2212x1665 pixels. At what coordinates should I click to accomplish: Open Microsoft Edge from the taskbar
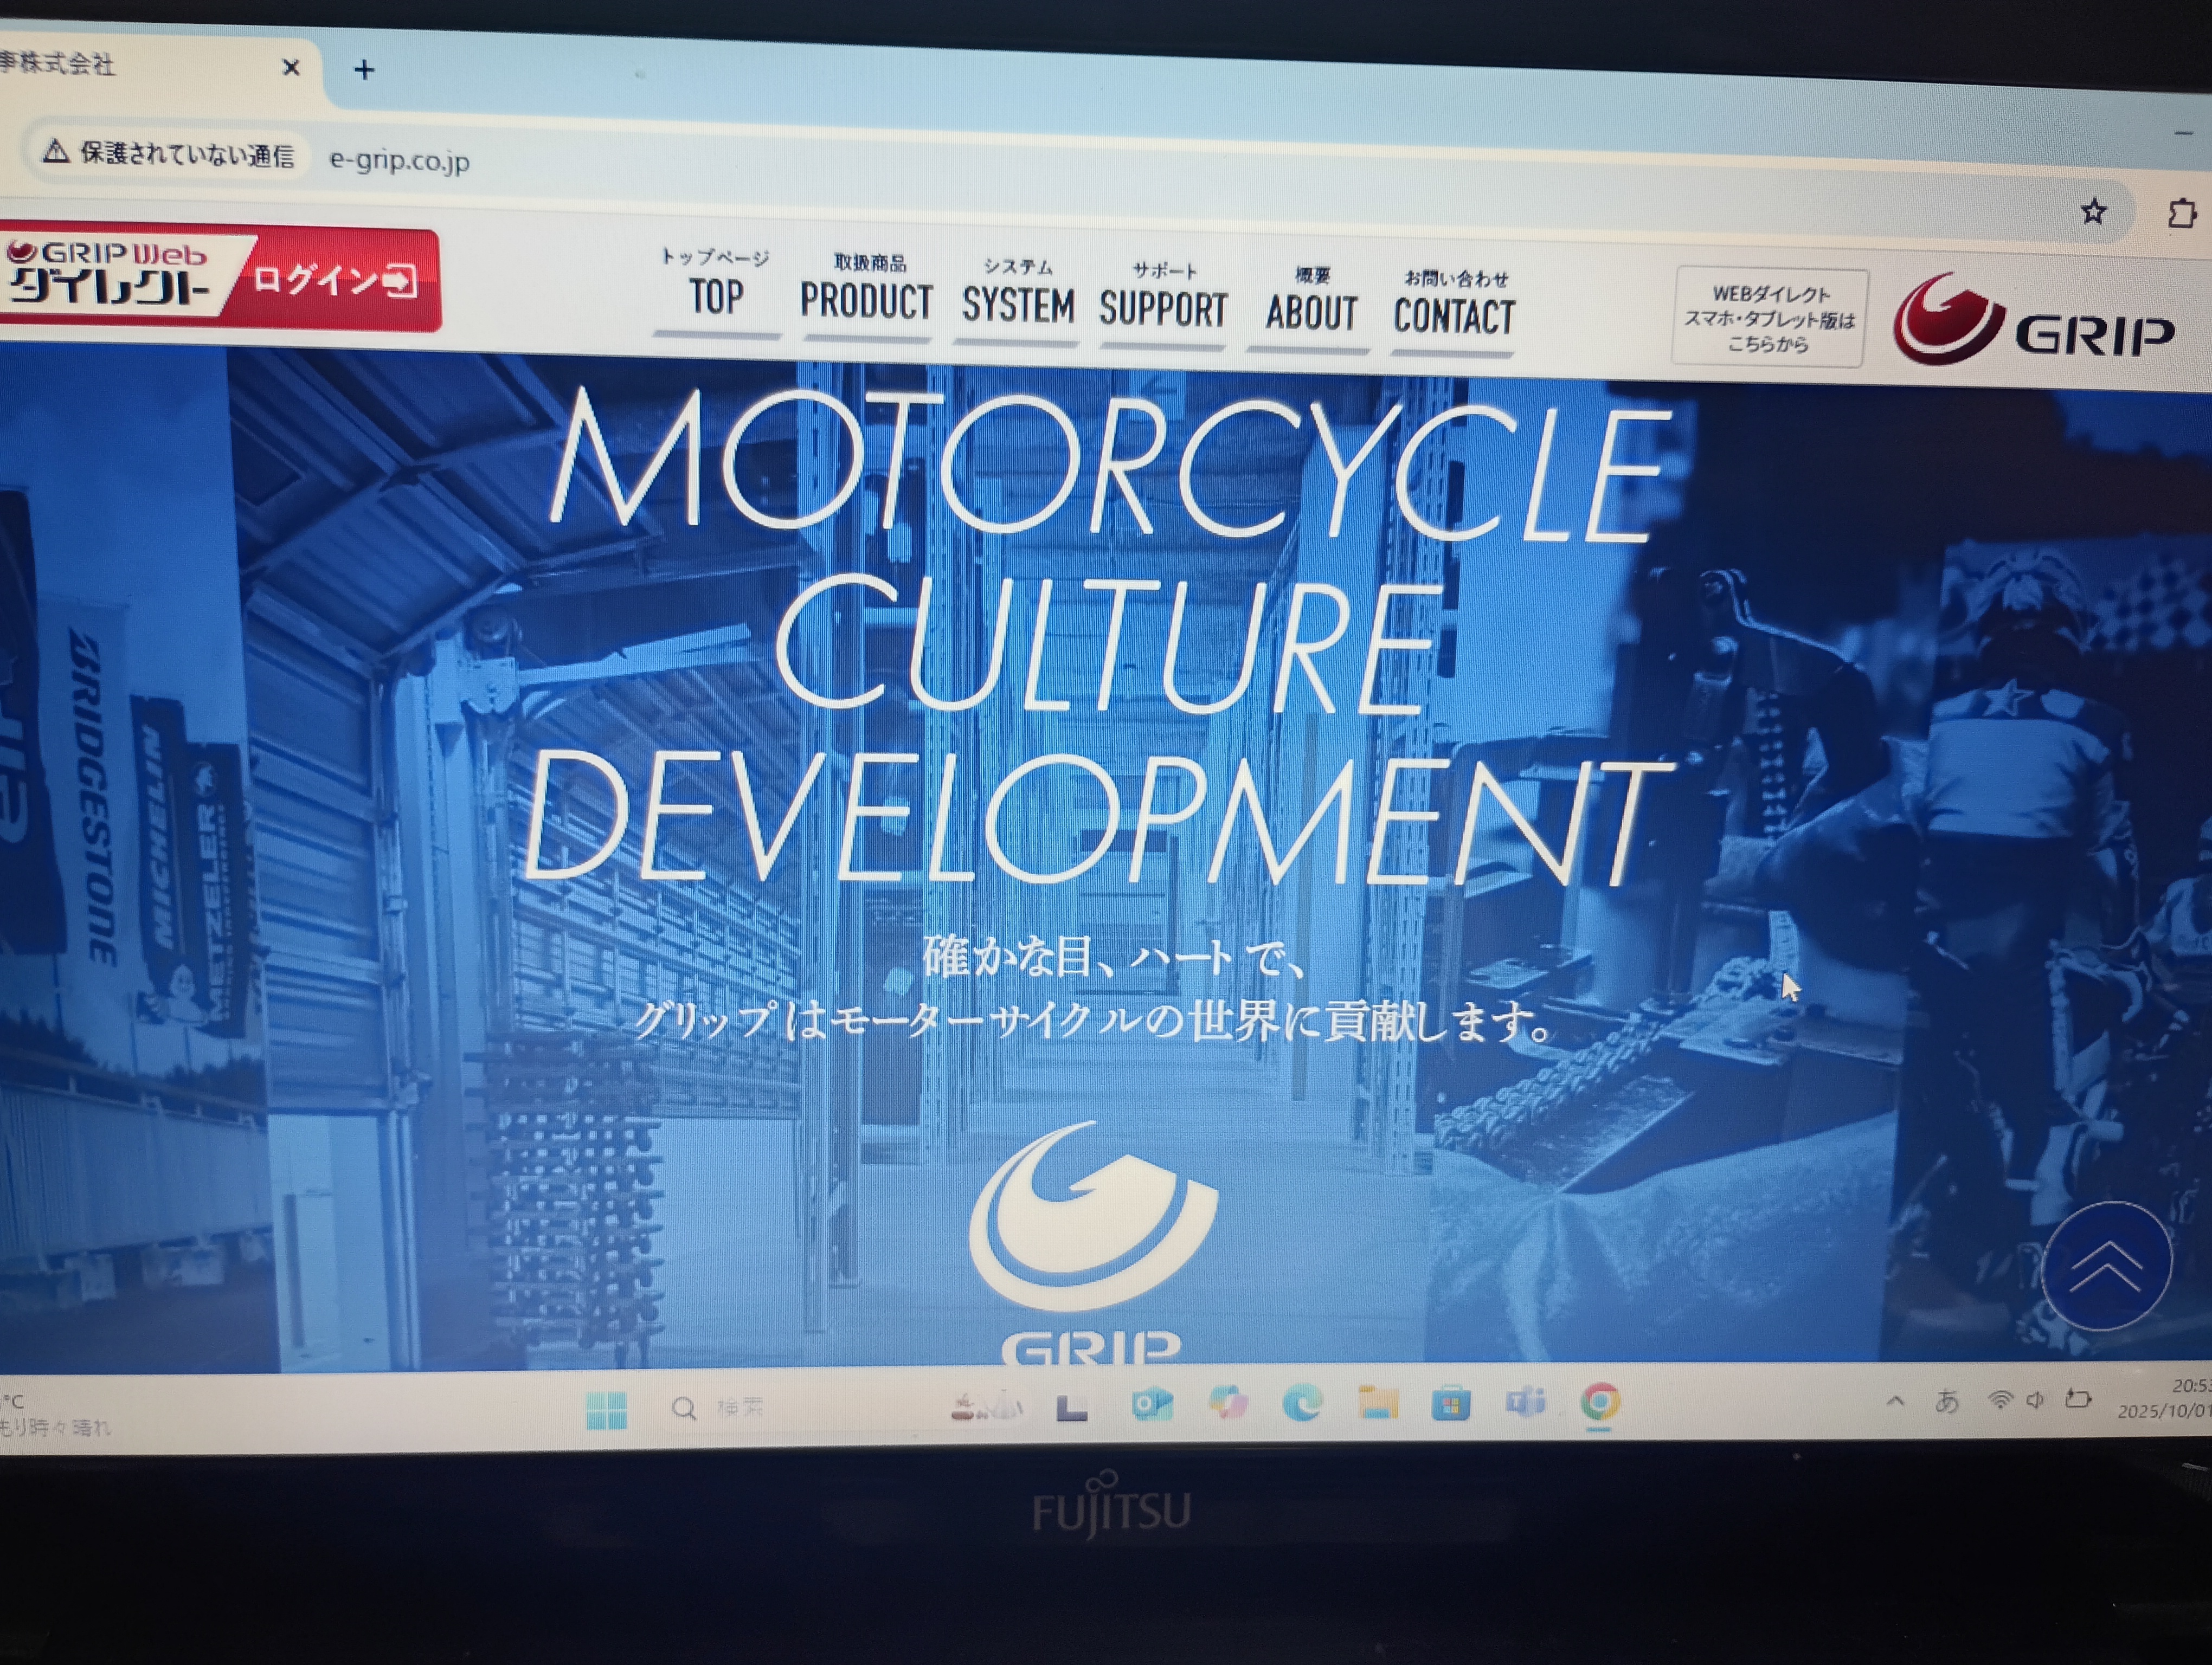point(1302,1404)
